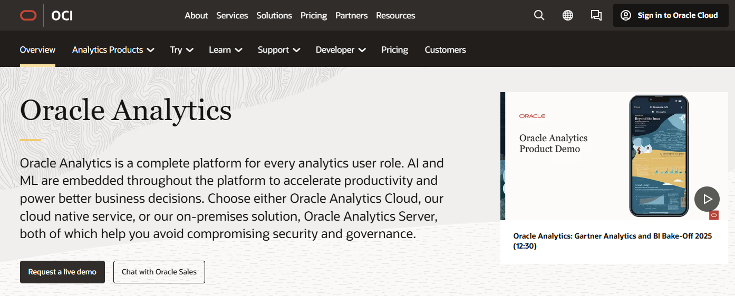
Task: Click the OCI home label
Action: pos(62,16)
